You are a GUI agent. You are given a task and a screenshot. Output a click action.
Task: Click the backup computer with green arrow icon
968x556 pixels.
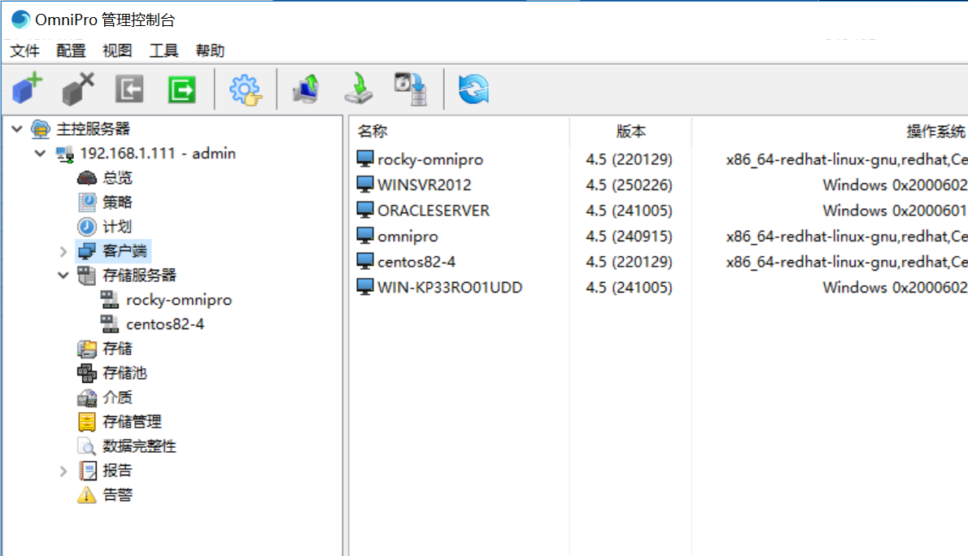click(307, 89)
